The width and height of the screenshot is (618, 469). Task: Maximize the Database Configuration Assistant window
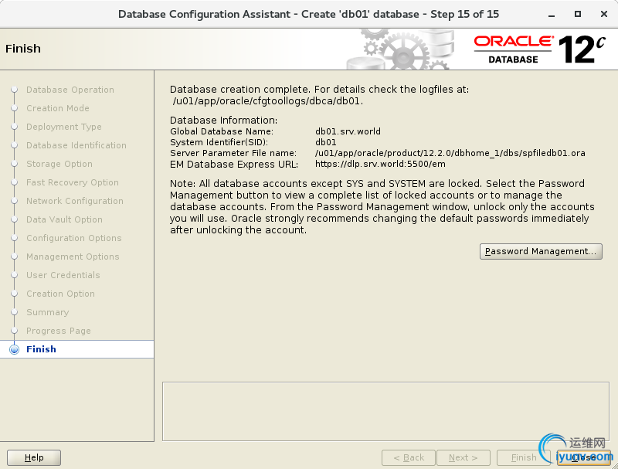(578, 14)
